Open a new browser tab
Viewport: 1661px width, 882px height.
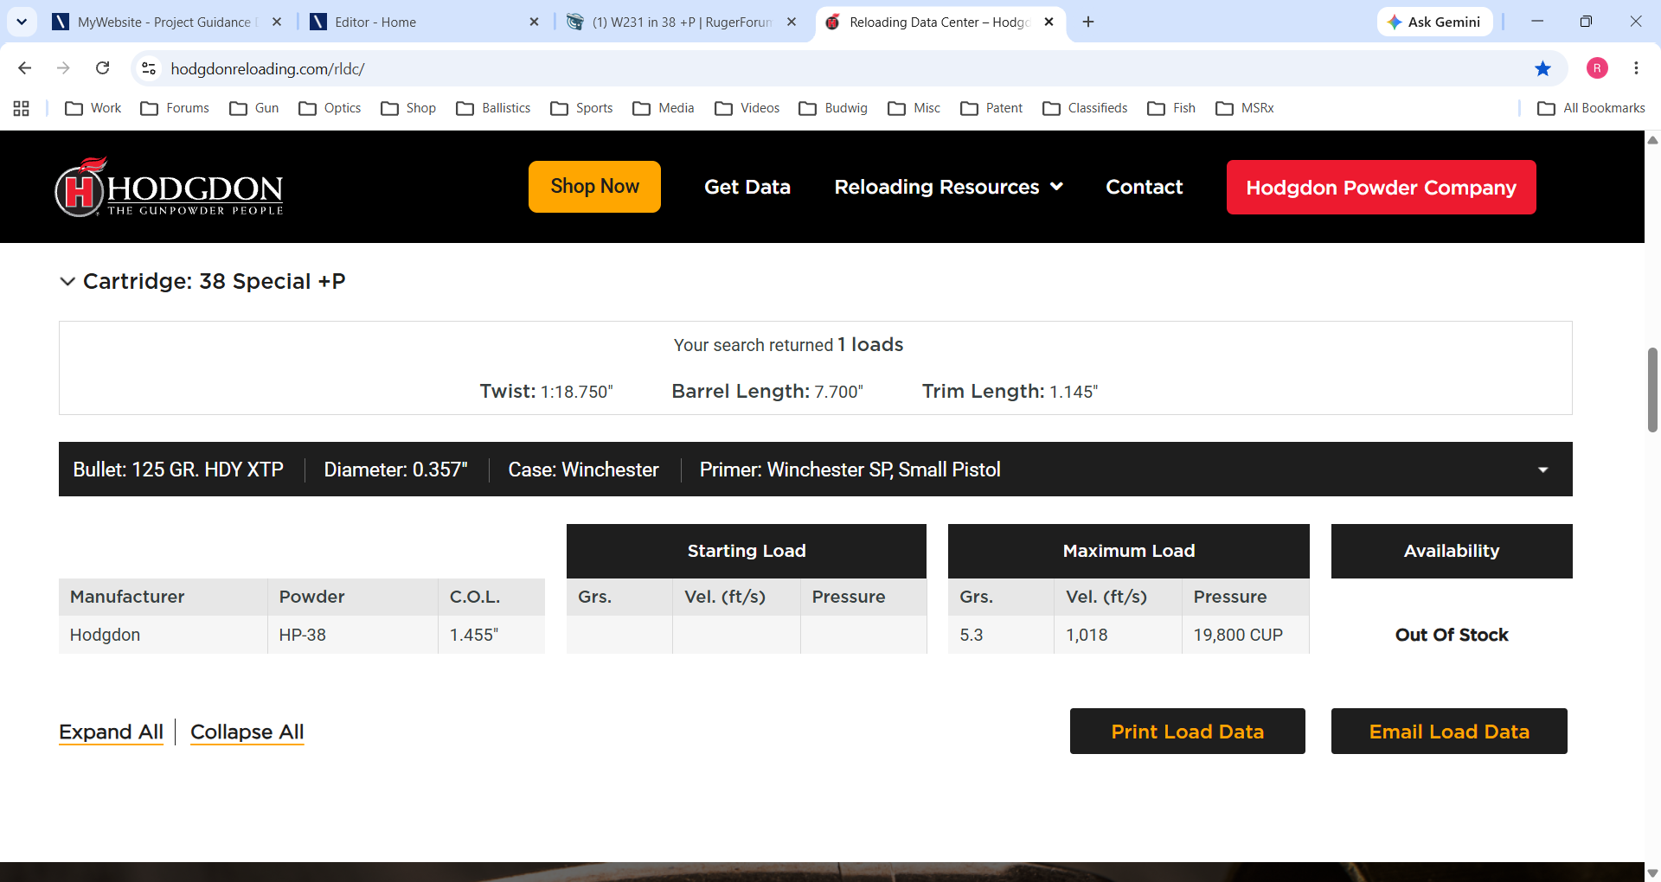click(1088, 22)
